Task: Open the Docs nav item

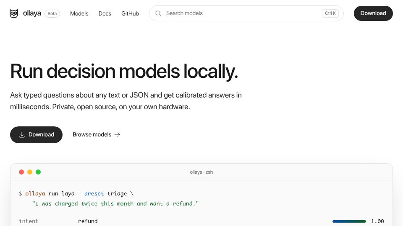Action: [x=105, y=13]
